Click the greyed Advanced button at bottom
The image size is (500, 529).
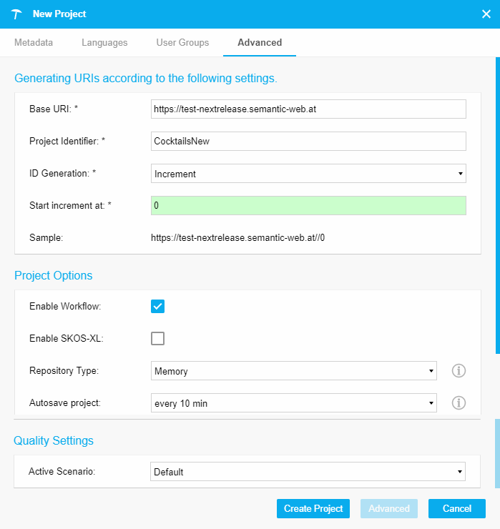(388, 508)
